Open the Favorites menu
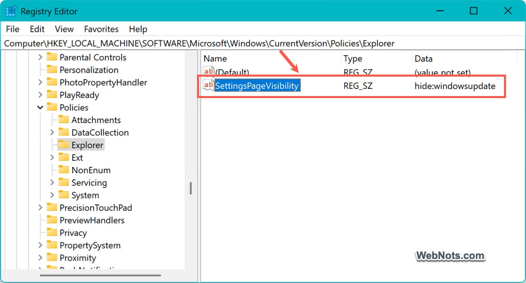The image size is (526, 283). tap(101, 29)
